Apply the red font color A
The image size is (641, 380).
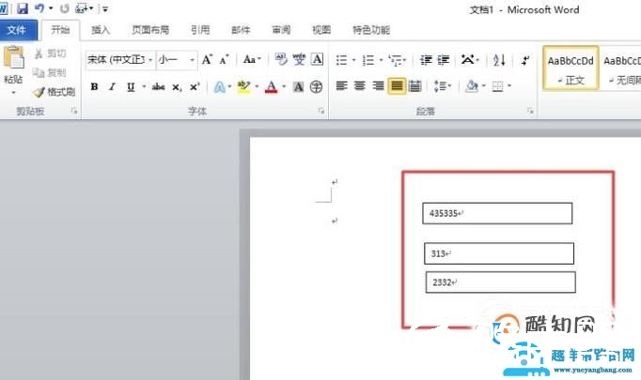click(x=271, y=86)
